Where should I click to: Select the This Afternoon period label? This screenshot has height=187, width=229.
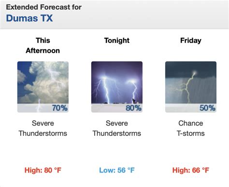(x=43, y=45)
